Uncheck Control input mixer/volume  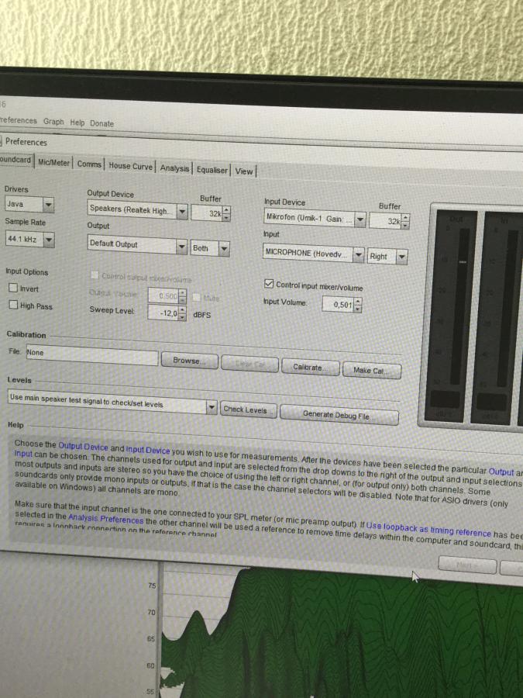click(x=269, y=284)
